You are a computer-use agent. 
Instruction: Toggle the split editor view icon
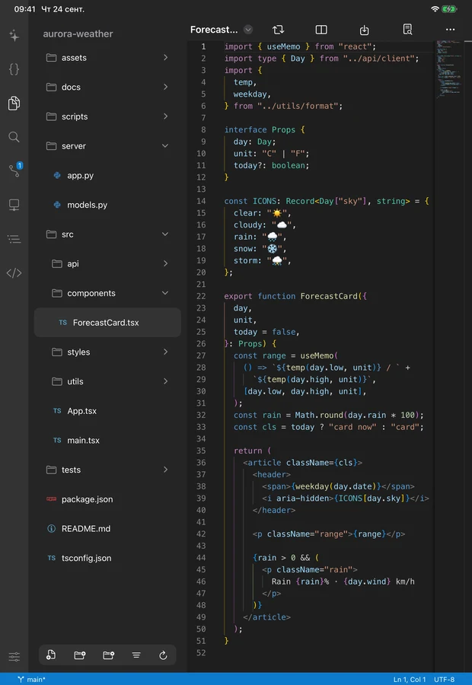click(x=321, y=30)
